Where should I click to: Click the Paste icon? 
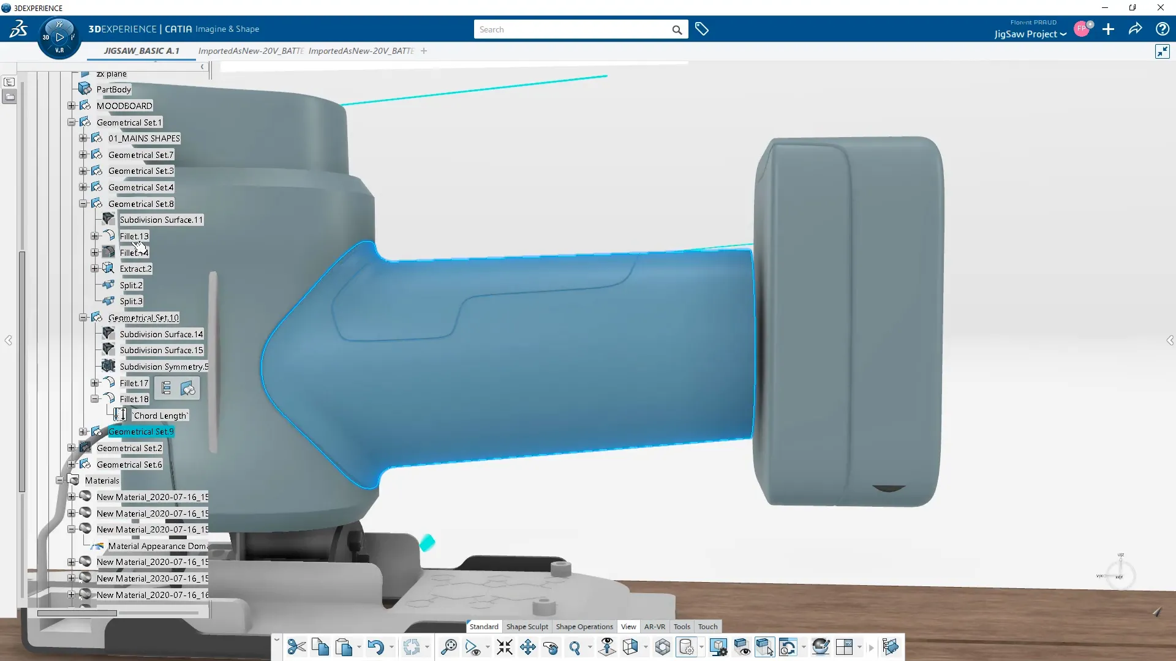point(345,647)
